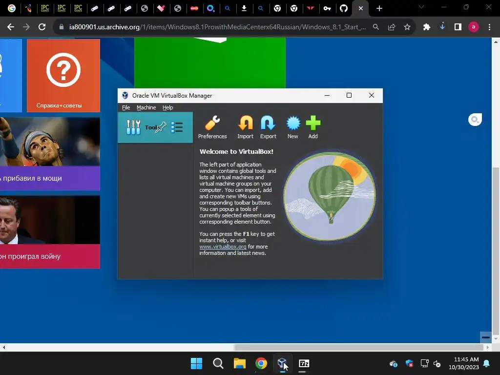Open the Machine menu in VirtualBox
This screenshot has height=375, width=500.
[146, 107]
